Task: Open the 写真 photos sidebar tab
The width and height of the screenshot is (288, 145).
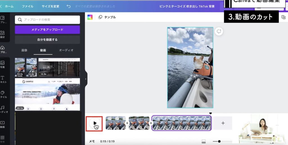Action: pyautogui.click(x=3, y=65)
